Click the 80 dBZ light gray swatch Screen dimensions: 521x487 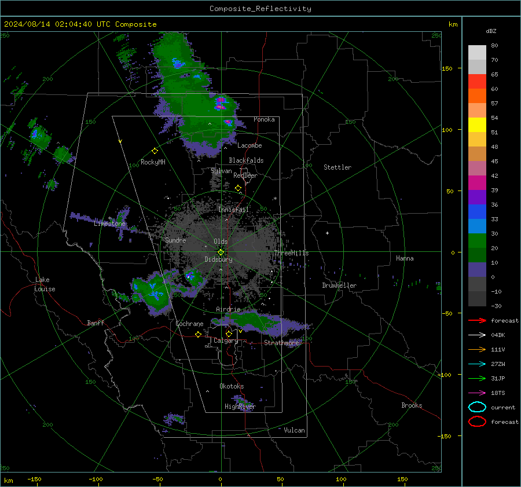pos(477,52)
